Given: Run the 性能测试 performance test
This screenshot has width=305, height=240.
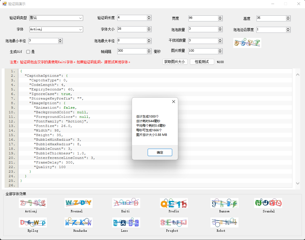Looking at the screenshot, I should [x=202, y=62].
